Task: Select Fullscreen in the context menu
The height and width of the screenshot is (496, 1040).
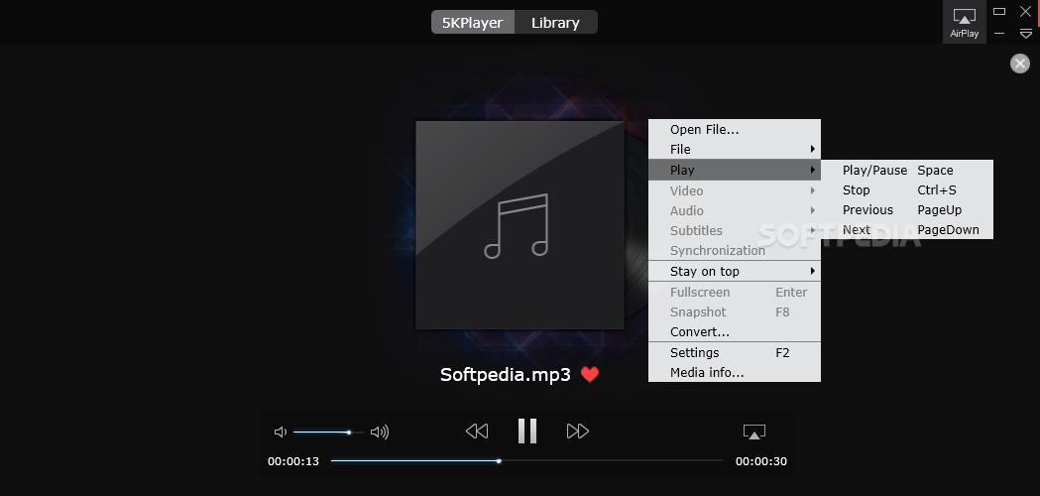Action: click(x=735, y=293)
